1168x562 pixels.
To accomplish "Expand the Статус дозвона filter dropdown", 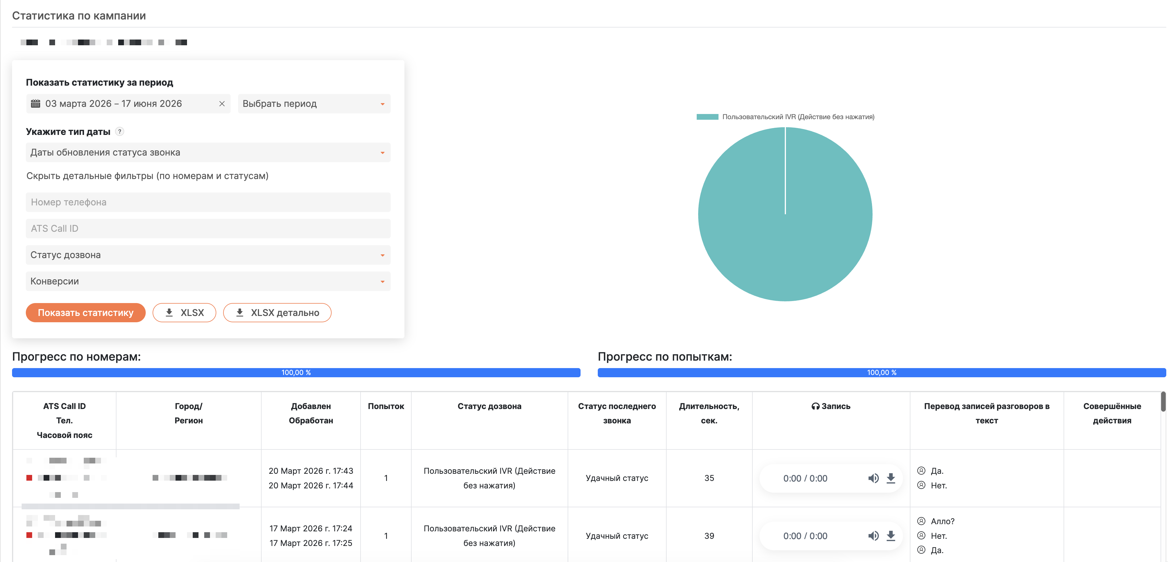I will point(208,255).
